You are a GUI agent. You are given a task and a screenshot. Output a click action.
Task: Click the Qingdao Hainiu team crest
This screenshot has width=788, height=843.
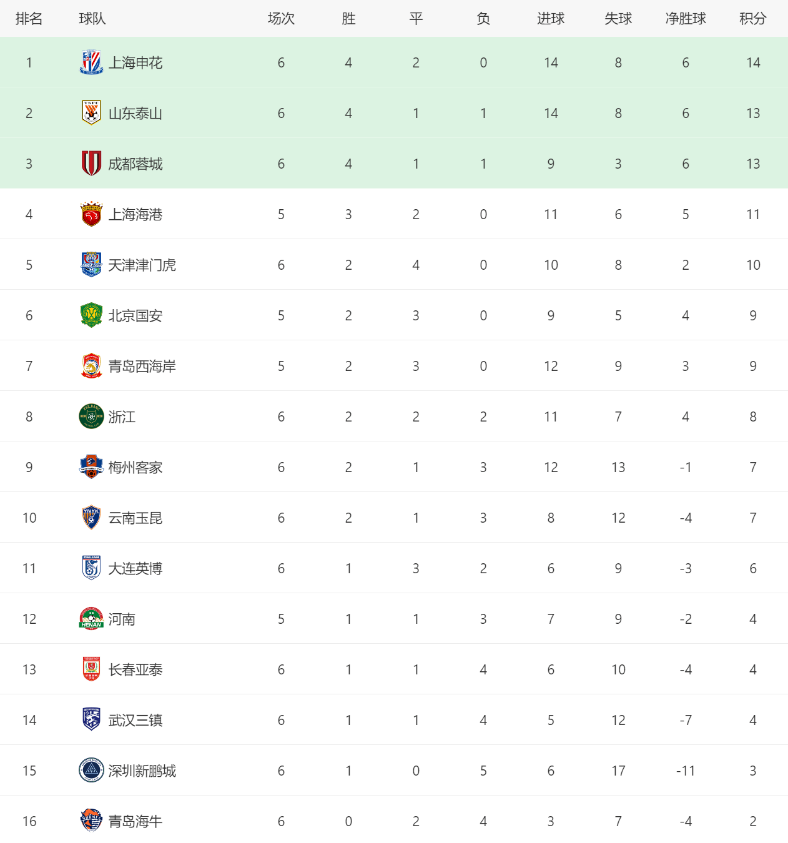91,821
